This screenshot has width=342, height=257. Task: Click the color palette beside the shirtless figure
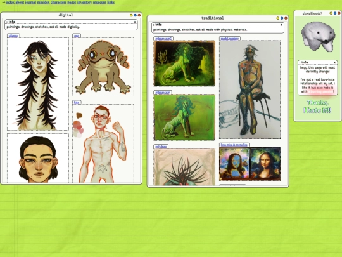tap(79, 125)
